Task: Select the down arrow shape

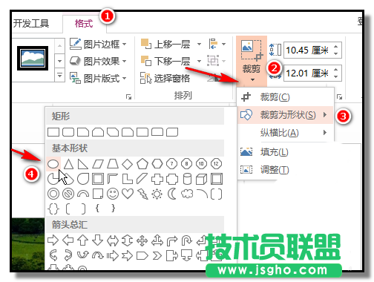Action: coord(98,240)
